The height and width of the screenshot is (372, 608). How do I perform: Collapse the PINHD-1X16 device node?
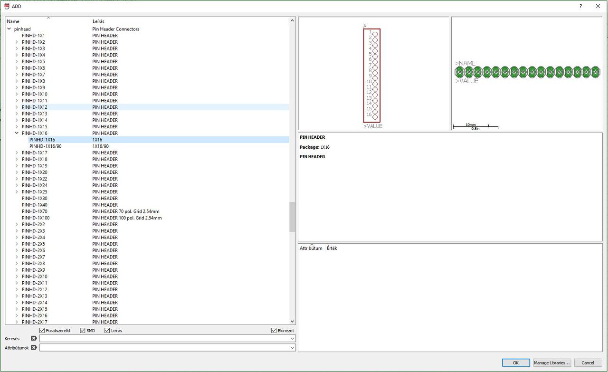click(x=17, y=133)
